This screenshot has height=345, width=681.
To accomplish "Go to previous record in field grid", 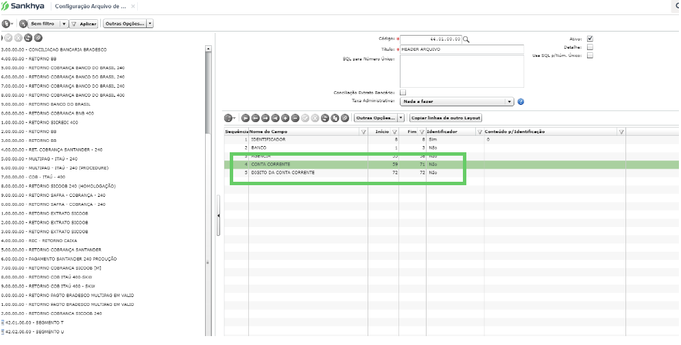I will point(255,118).
